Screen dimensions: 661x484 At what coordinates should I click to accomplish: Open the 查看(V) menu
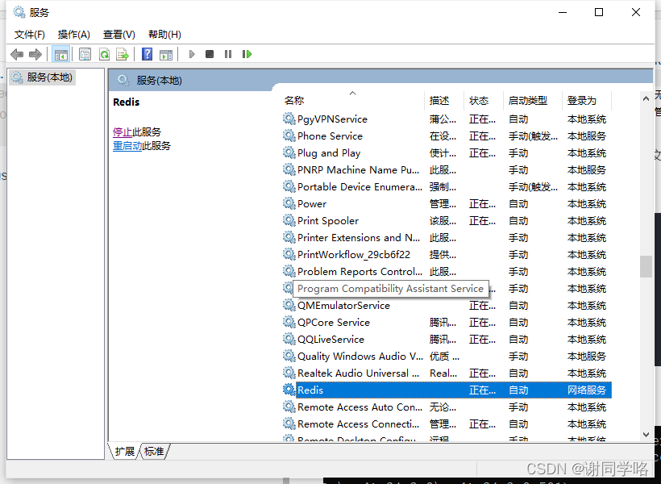[118, 35]
